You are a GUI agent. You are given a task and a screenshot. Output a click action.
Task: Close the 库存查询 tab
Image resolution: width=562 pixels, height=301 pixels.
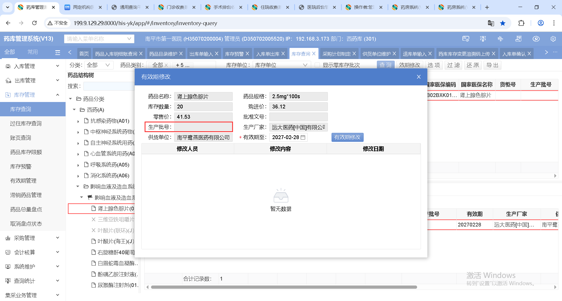[314, 54]
